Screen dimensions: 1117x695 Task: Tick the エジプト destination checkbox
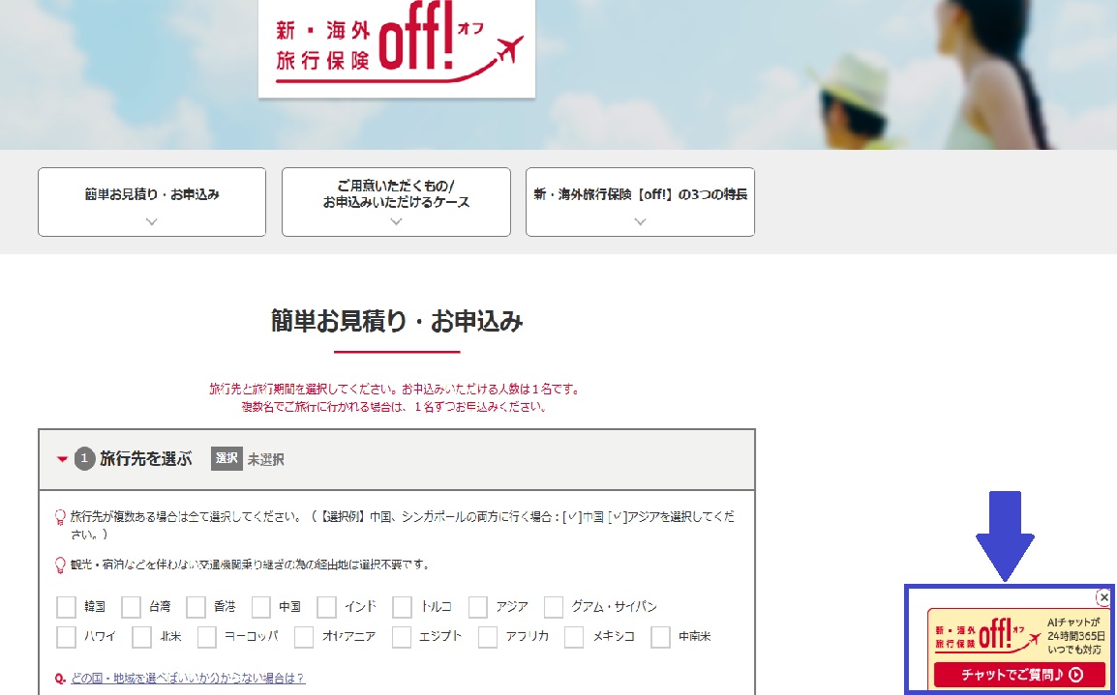[401, 637]
